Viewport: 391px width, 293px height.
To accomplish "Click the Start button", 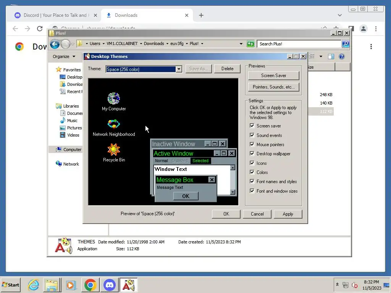I will click(10, 285).
